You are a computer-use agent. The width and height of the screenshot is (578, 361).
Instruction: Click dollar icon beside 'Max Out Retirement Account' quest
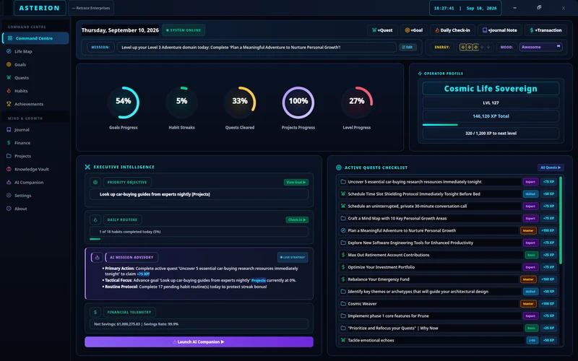tap(343, 255)
